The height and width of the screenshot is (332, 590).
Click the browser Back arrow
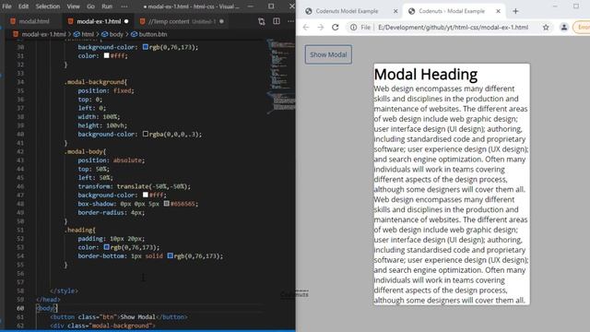tap(306, 27)
